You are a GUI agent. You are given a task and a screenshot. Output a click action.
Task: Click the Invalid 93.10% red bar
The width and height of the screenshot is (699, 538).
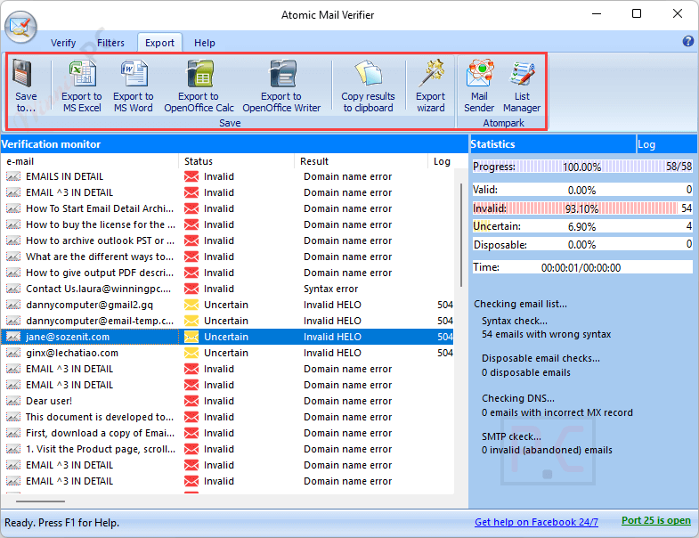(582, 208)
